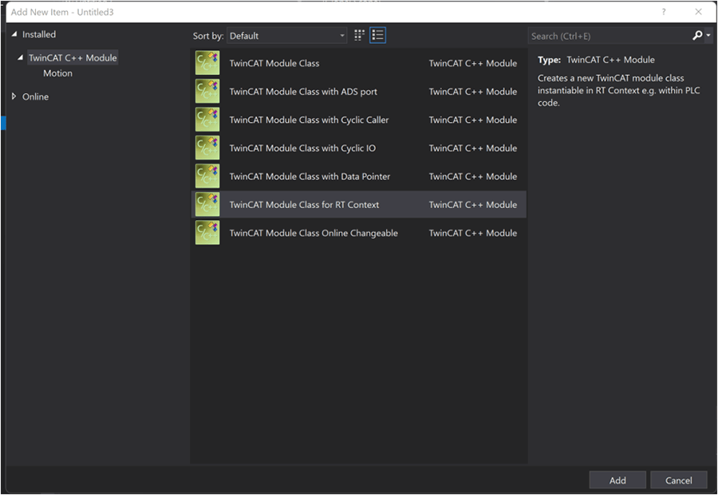Collapse the Installed tree node
The image size is (718, 495).
pos(14,34)
